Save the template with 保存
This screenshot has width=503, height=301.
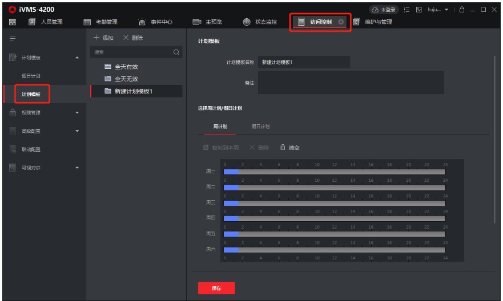click(x=216, y=288)
